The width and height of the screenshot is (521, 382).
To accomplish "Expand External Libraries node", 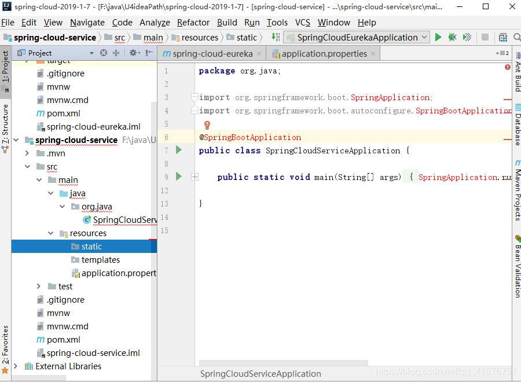I will [x=16, y=366].
